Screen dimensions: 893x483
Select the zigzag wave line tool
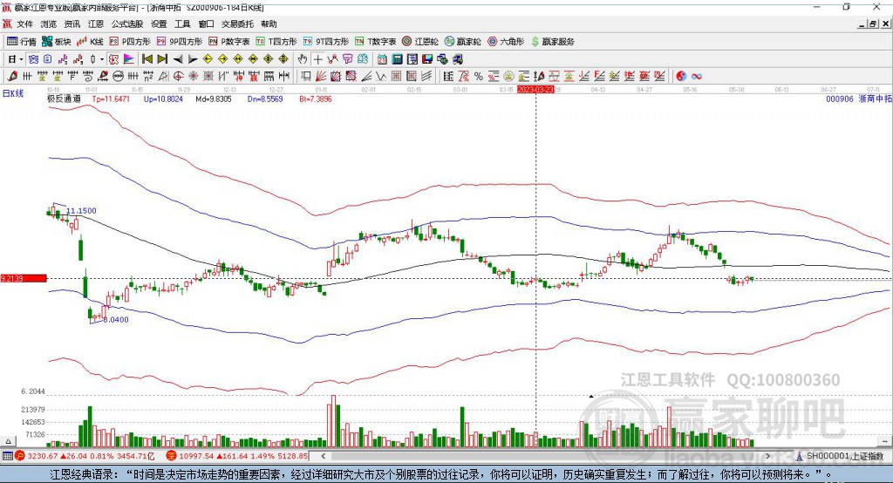point(380,76)
